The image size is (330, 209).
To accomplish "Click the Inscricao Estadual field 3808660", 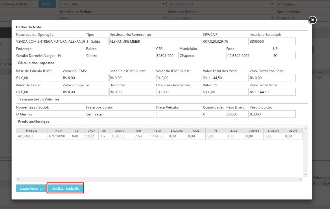I will click(x=272, y=41).
